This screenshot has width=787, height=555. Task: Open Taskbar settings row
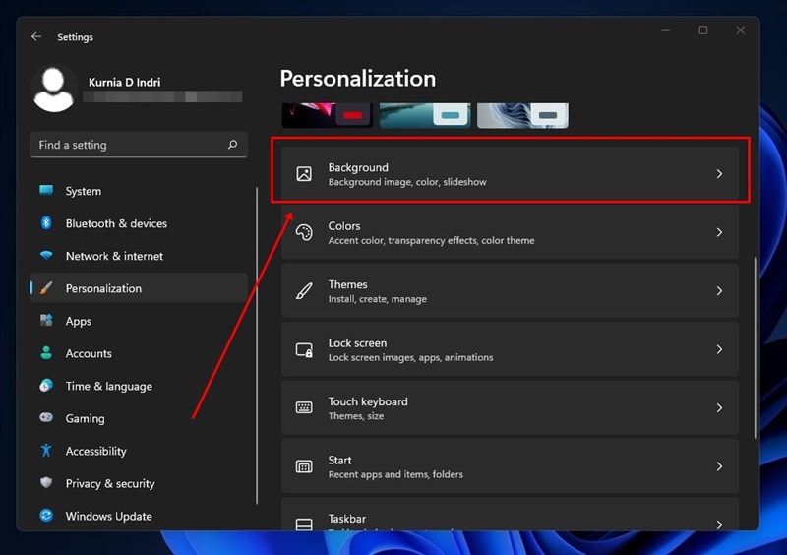coord(510,515)
